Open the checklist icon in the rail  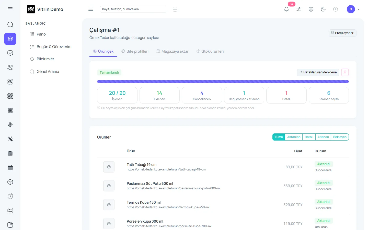[10, 211]
